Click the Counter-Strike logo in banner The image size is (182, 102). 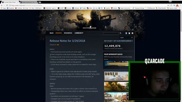(90, 28)
